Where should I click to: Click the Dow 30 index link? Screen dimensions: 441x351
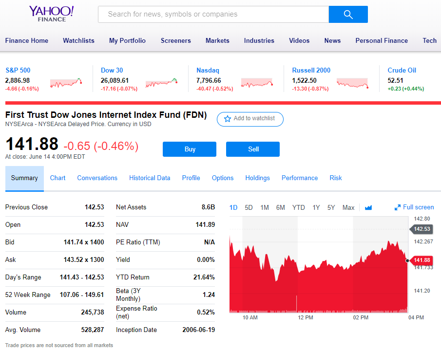pyautogui.click(x=112, y=70)
